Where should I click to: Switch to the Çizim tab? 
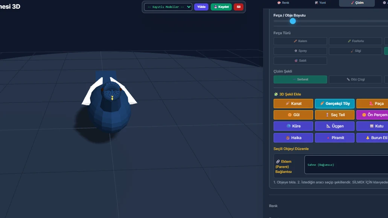pos(357,3)
